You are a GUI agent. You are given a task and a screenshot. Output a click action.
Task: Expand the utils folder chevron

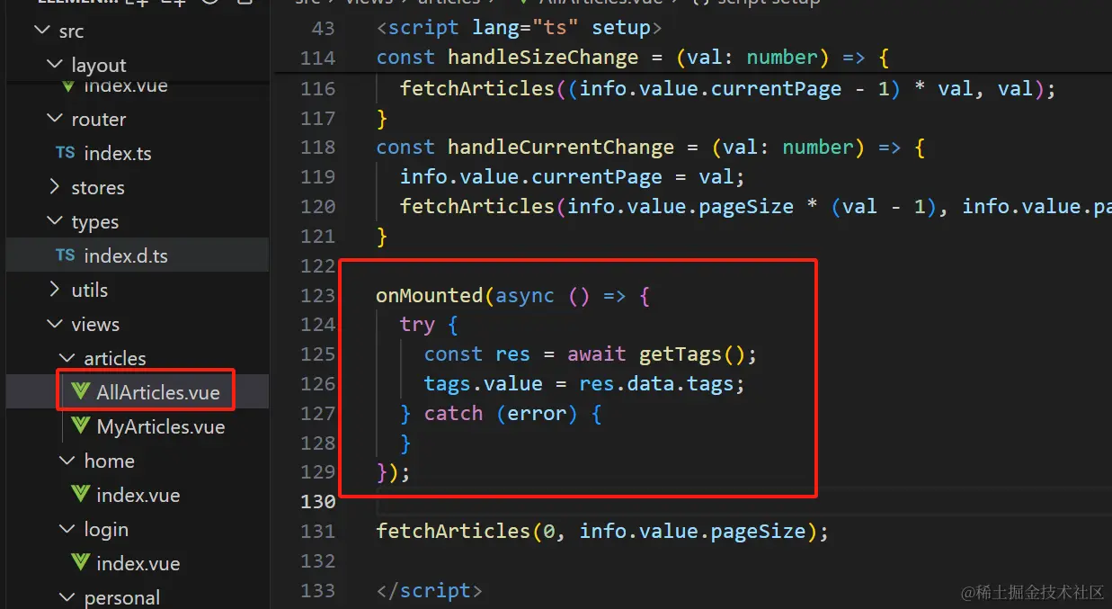(x=54, y=290)
